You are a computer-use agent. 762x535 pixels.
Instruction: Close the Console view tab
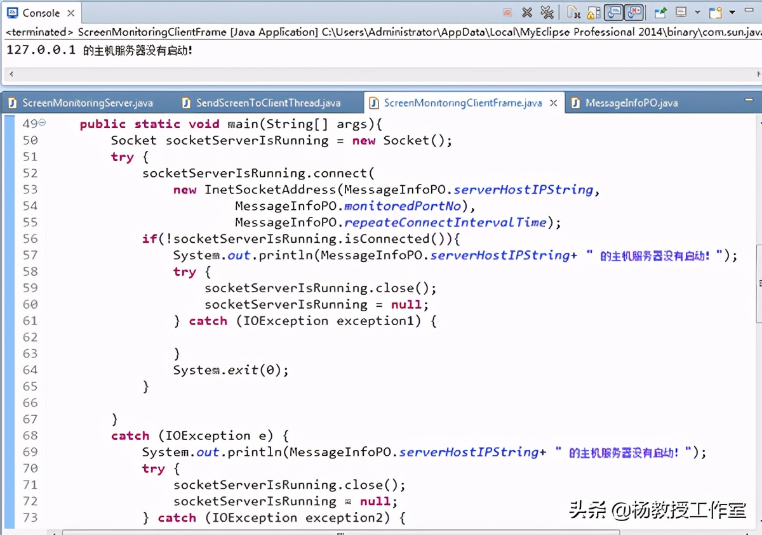tap(70, 13)
